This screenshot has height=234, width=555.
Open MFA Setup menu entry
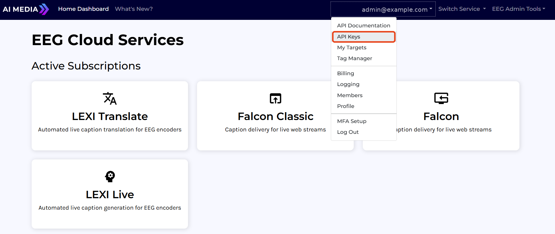364,121
